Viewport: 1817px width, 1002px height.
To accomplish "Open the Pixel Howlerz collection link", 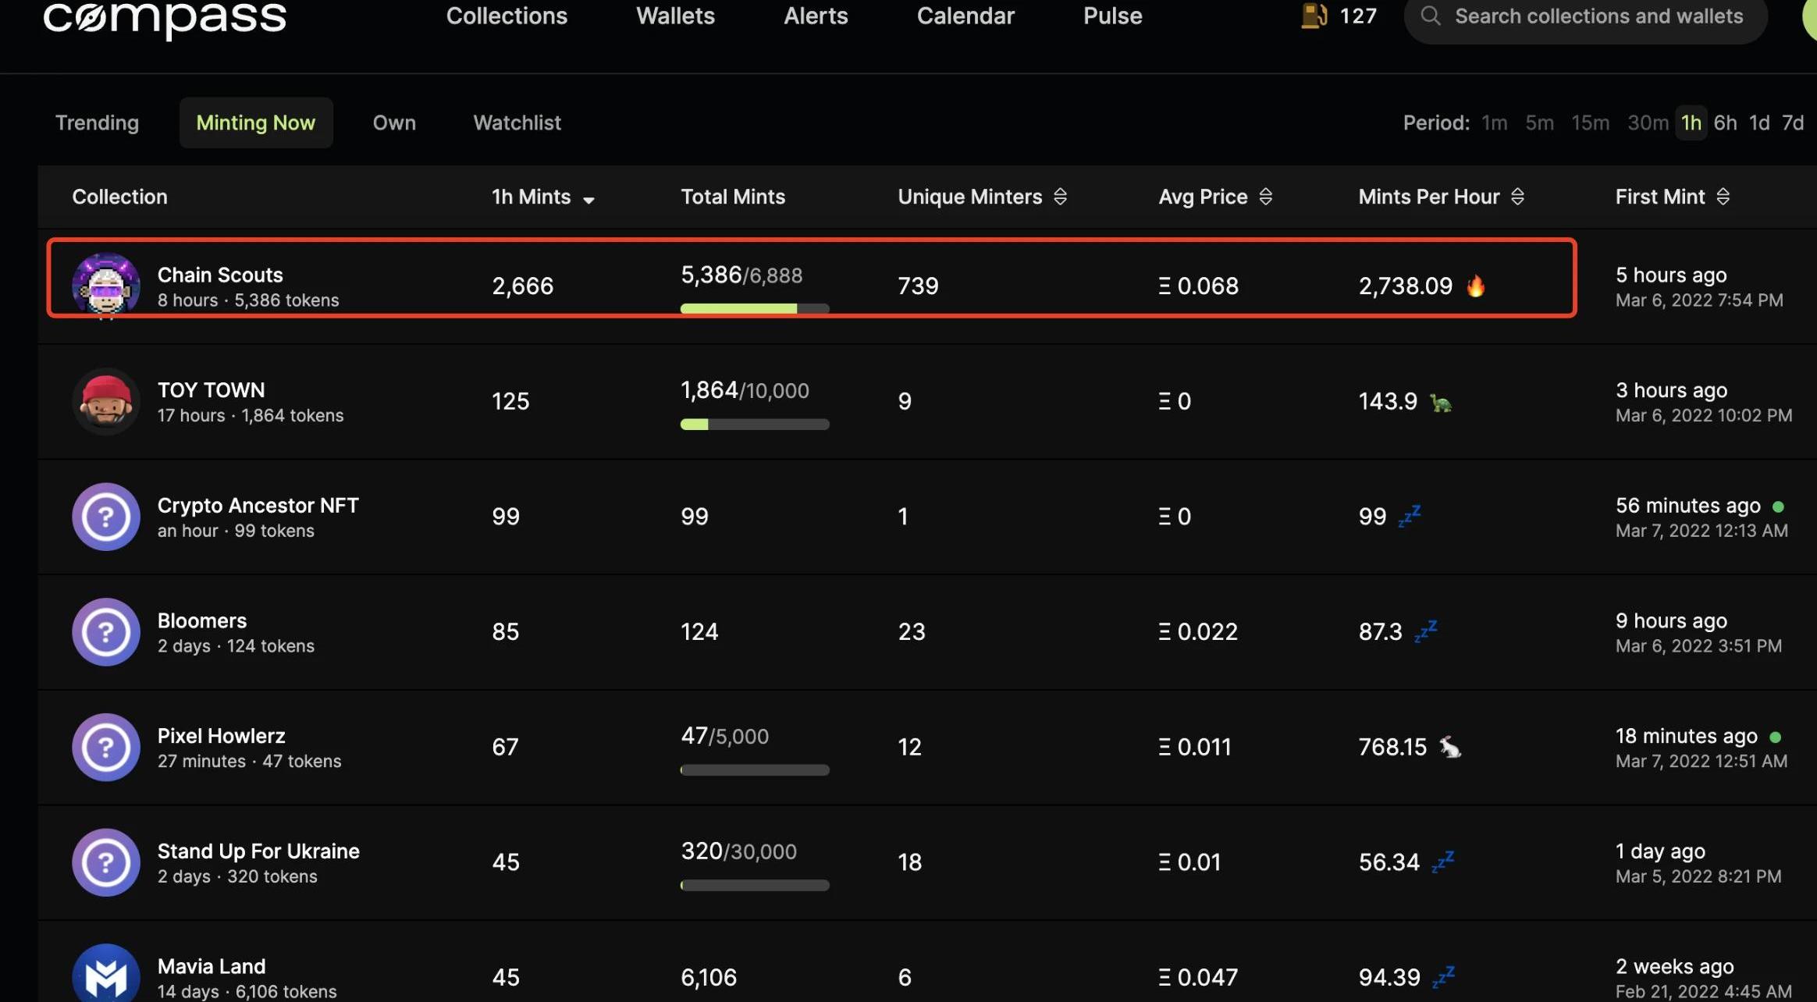I will click(x=221, y=736).
